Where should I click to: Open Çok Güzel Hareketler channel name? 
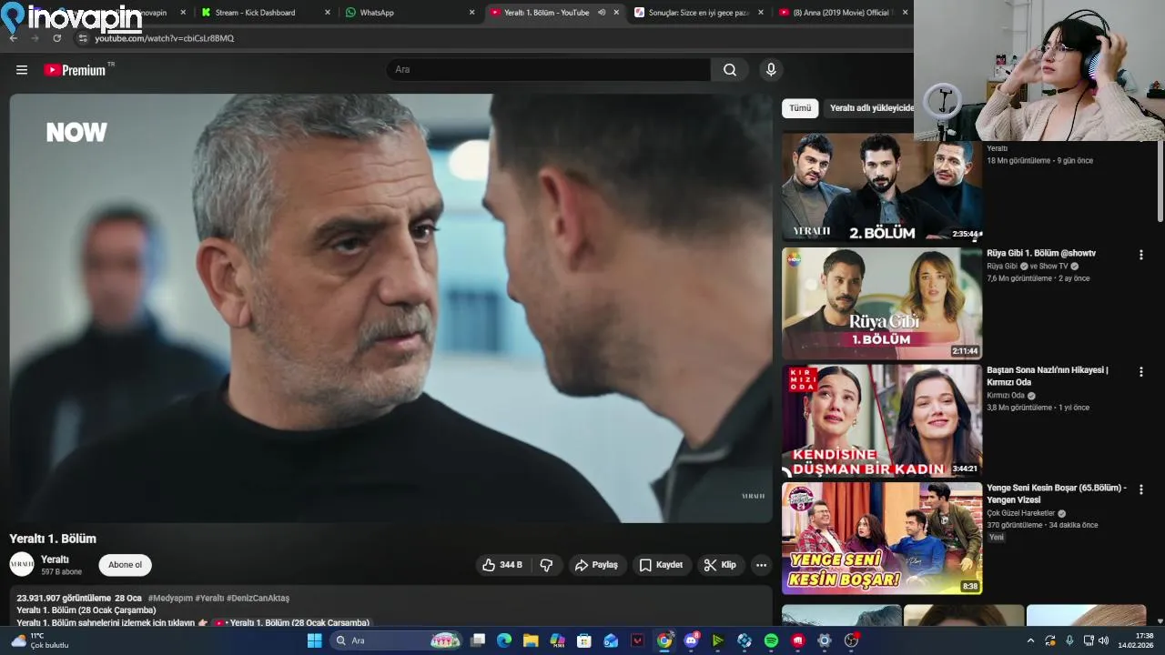point(1021,513)
